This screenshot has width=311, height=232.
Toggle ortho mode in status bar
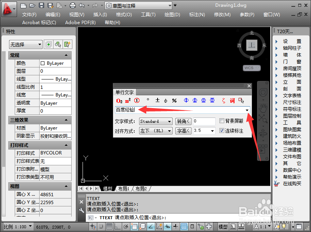(117, 226)
